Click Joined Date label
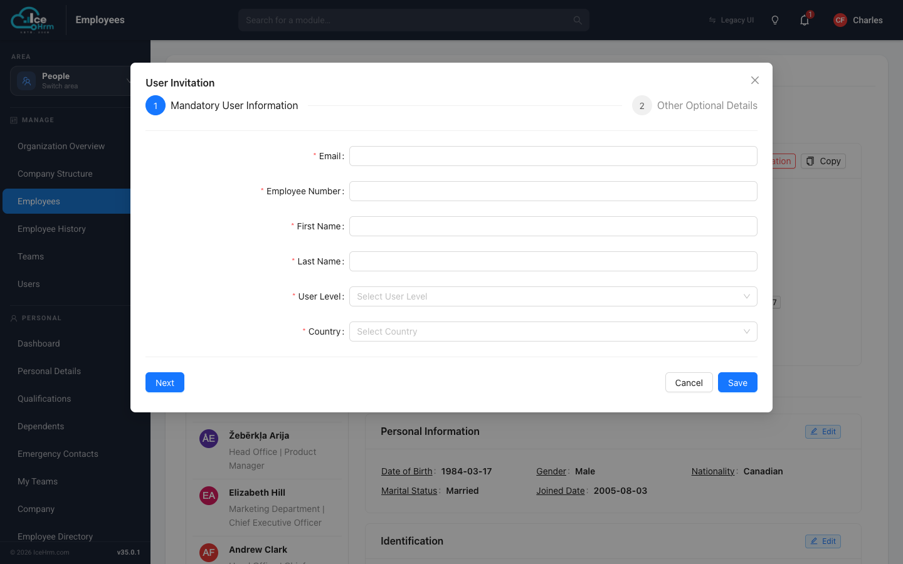 pyautogui.click(x=561, y=491)
